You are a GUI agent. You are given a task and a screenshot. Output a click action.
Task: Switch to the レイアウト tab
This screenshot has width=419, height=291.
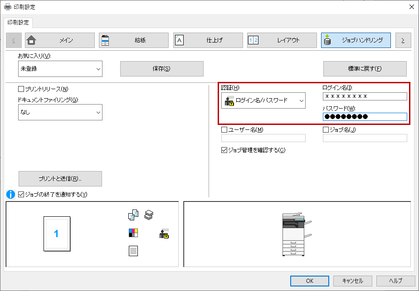coord(282,40)
